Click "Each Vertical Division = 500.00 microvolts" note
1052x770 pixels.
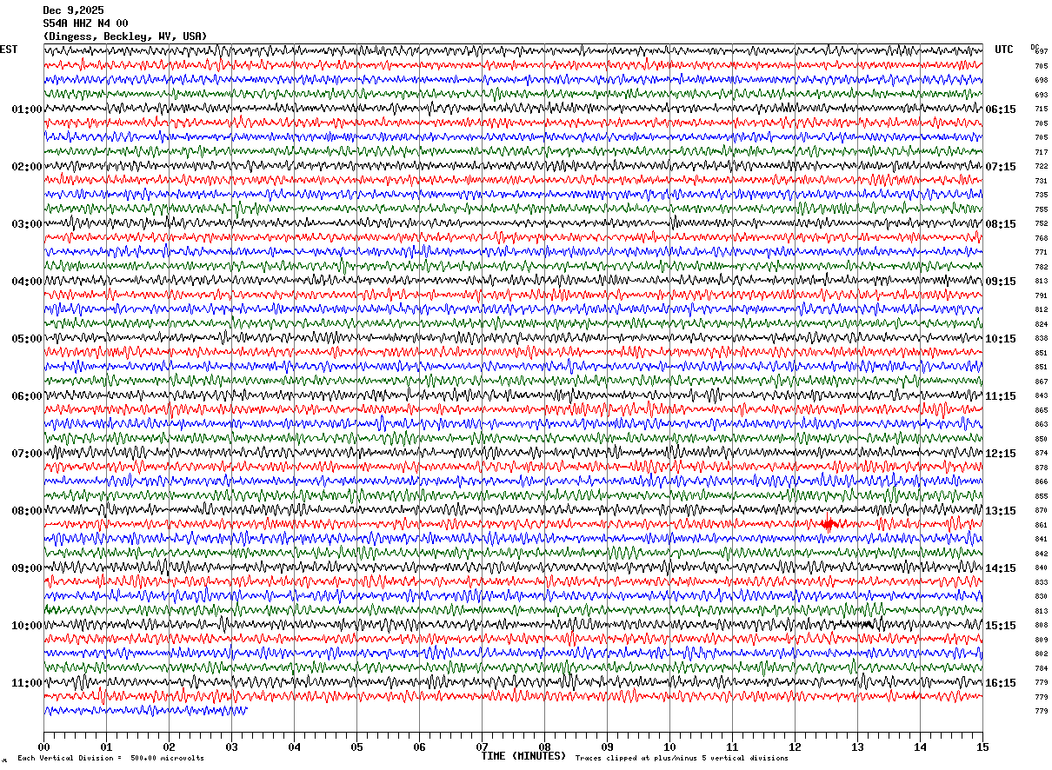pyautogui.click(x=110, y=759)
